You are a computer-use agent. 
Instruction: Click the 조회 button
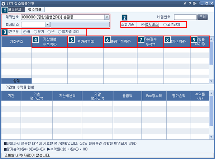[x=202, y=17]
